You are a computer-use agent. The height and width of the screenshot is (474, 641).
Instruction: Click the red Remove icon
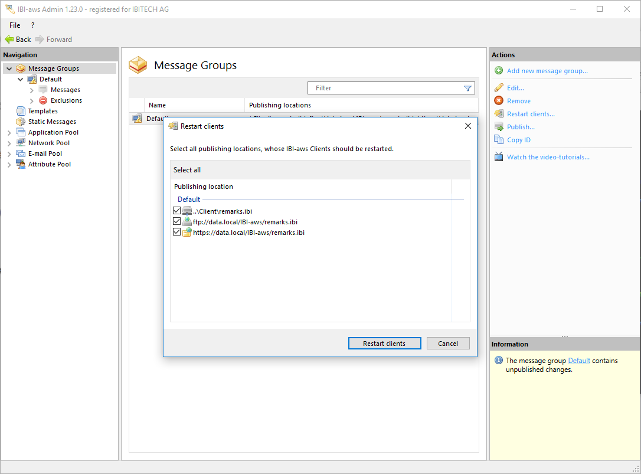(499, 101)
